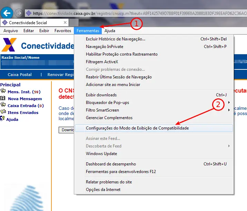Screen dimensions: 247x211
Task: Close the Conectividade Social tab
Action: [65, 22]
